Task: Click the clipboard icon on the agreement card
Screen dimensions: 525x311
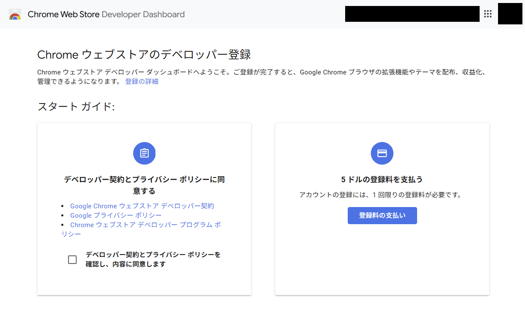Action: coord(144,153)
